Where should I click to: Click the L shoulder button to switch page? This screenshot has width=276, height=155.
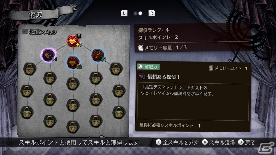124,13
